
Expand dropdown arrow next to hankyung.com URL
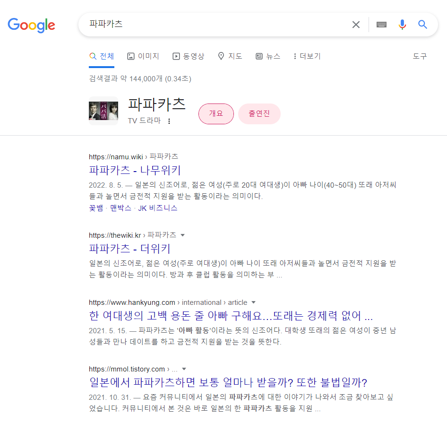pos(253,302)
